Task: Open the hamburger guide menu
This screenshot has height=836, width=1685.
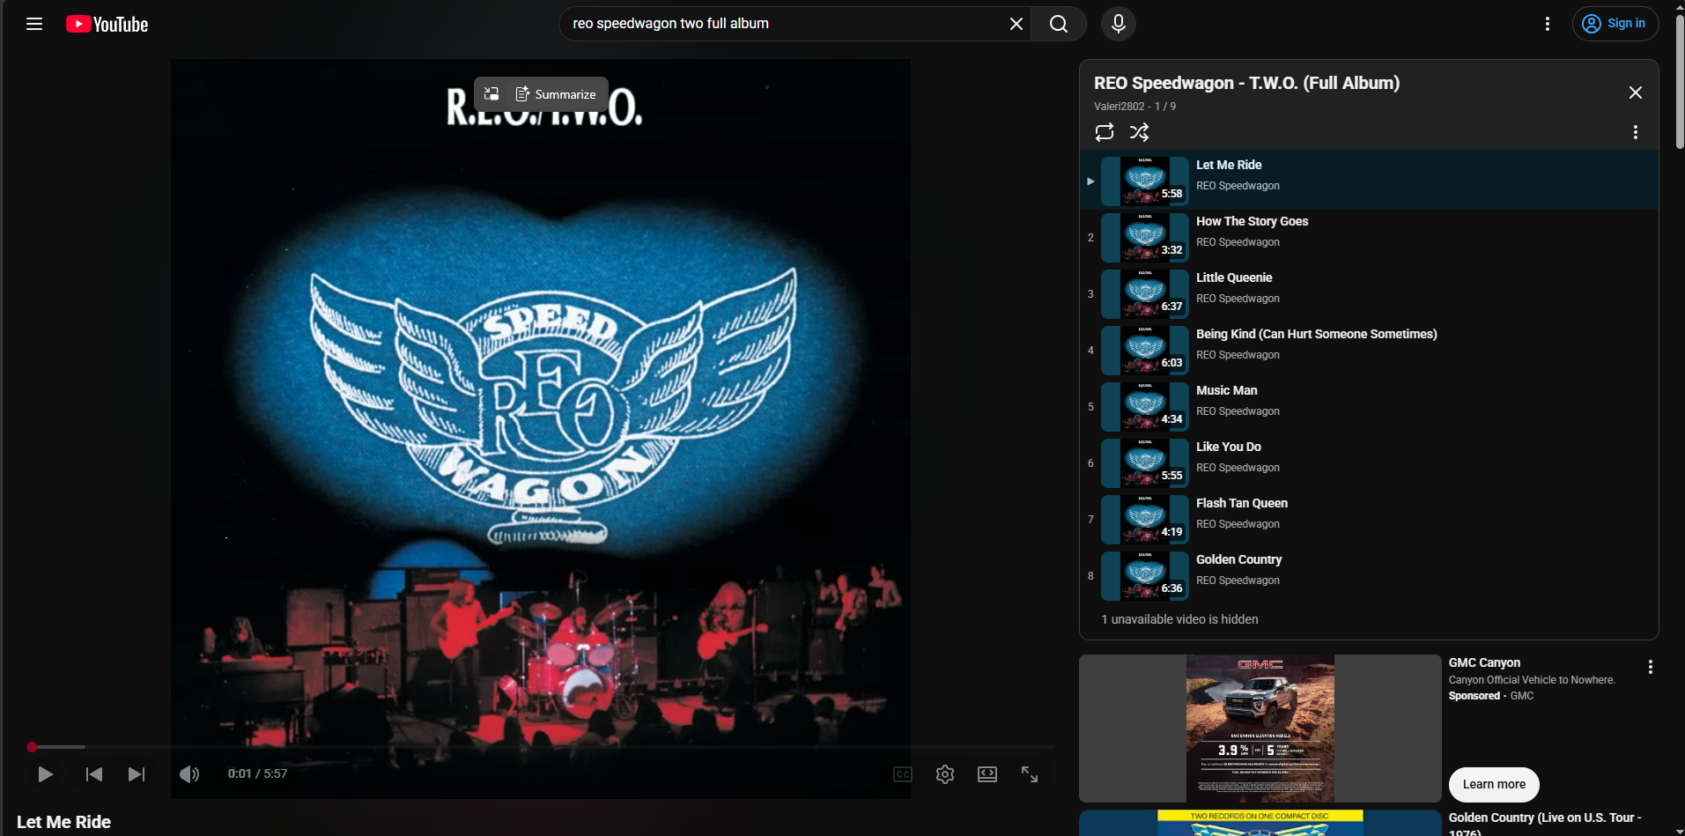Action: (x=34, y=24)
